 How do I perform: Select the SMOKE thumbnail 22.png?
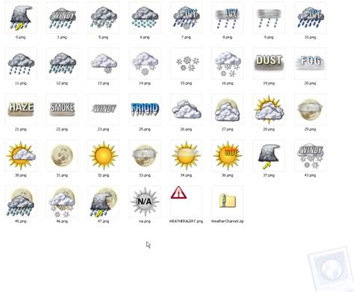point(62,110)
